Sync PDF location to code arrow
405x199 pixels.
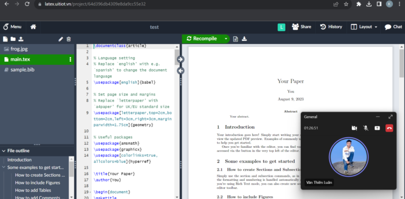[x=181, y=70]
